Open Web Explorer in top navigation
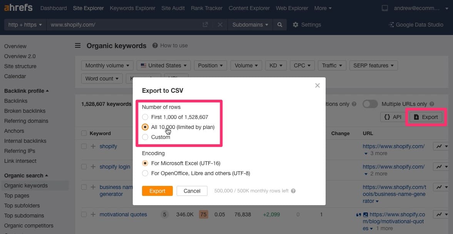This screenshot has height=234, width=453. click(x=292, y=8)
